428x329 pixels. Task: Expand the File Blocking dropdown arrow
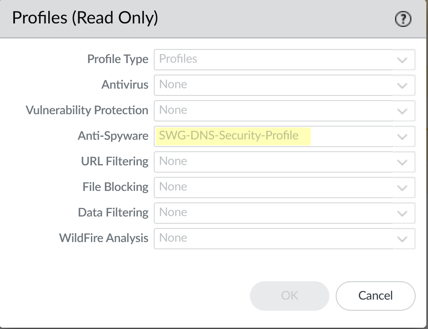(402, 188)
